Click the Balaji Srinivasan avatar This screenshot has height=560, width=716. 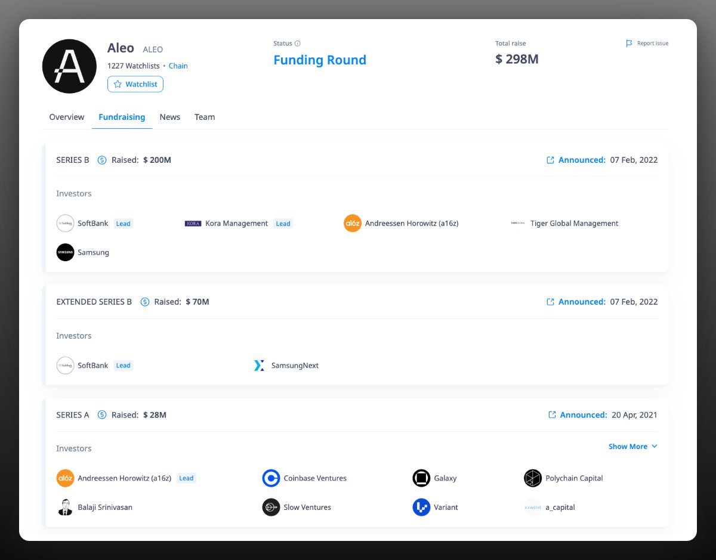click(65, 507)
